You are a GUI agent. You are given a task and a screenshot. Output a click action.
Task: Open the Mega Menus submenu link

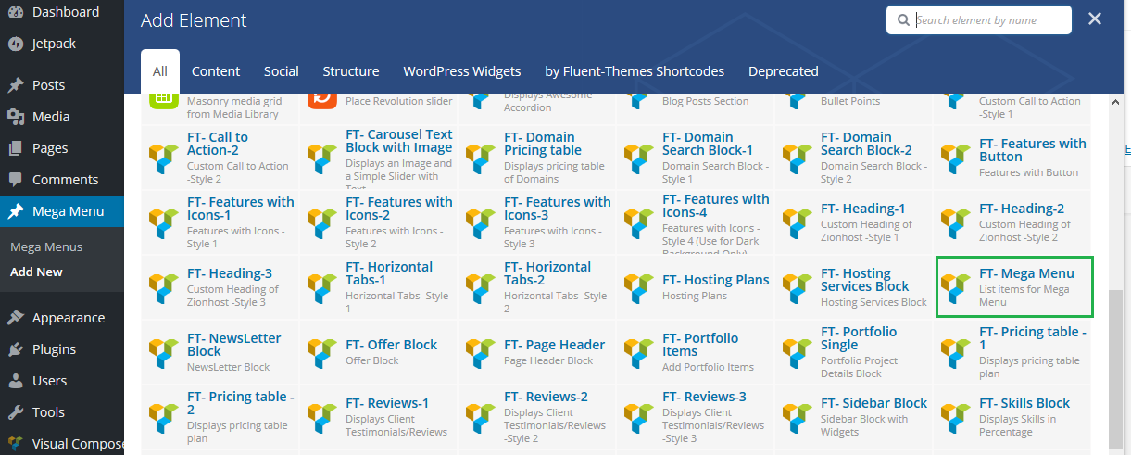click(46, 247)
